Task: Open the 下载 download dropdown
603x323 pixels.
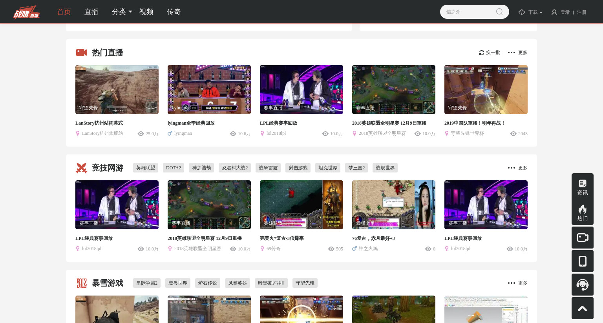Action: tap(535, 12)
